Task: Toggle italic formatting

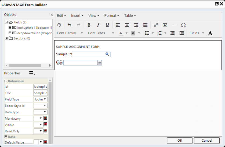Action: tap(98, 25)
